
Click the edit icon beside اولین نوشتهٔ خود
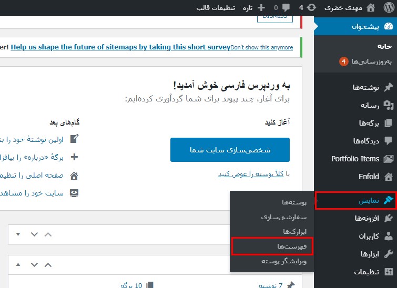pos(74,139)
